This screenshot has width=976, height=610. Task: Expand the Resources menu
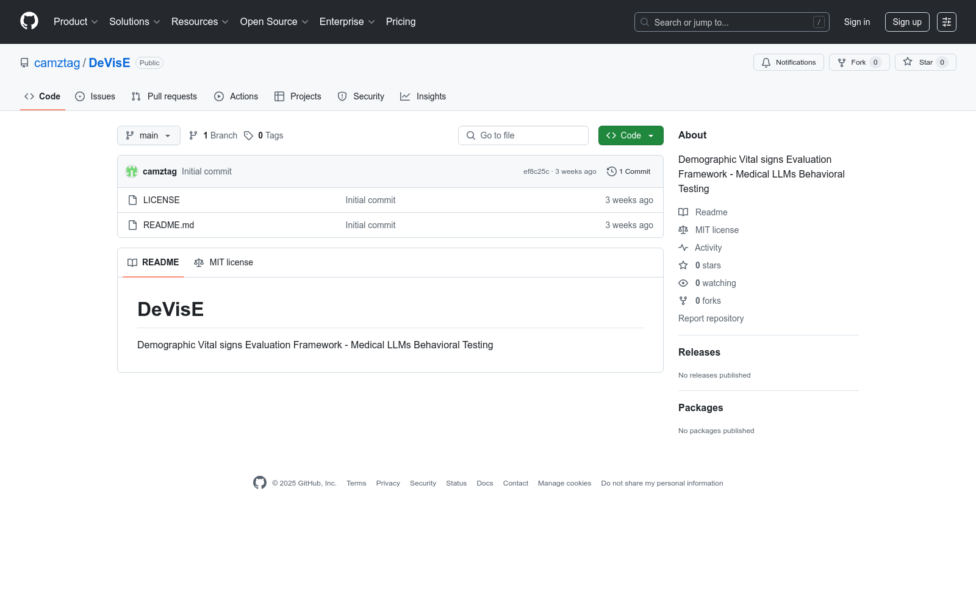(x=199, y=22)
